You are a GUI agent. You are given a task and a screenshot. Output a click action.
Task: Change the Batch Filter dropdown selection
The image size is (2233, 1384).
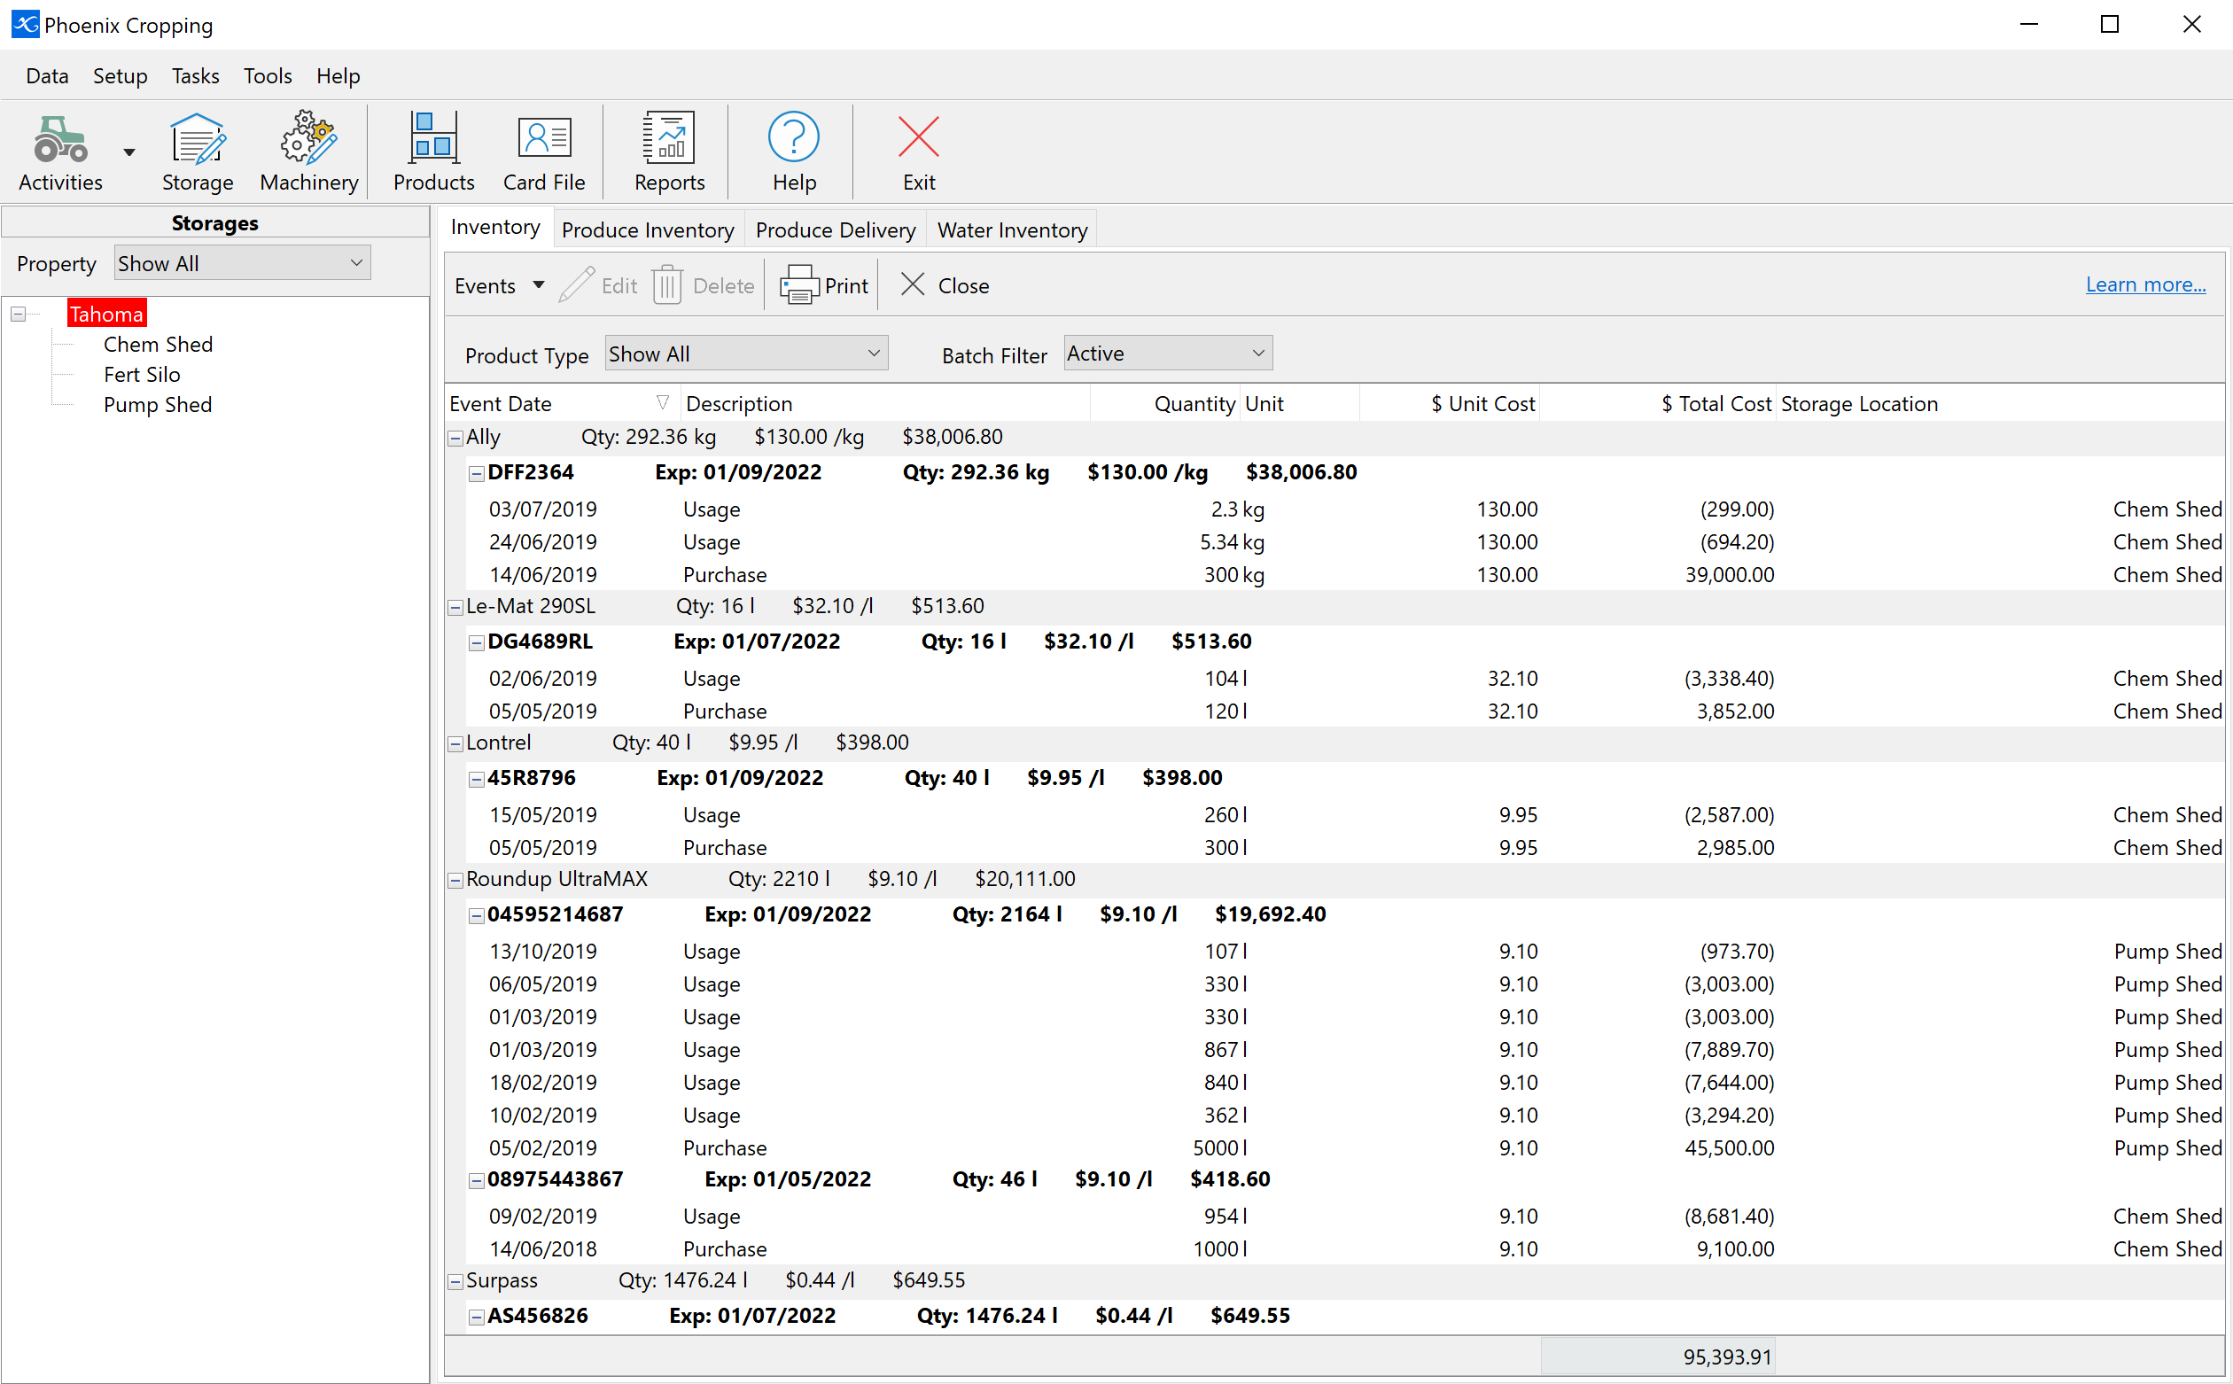coord(1164,354)
